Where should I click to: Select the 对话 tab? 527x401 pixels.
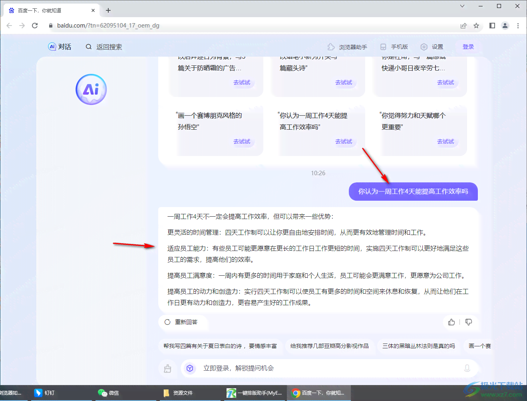tap(60, 47)
